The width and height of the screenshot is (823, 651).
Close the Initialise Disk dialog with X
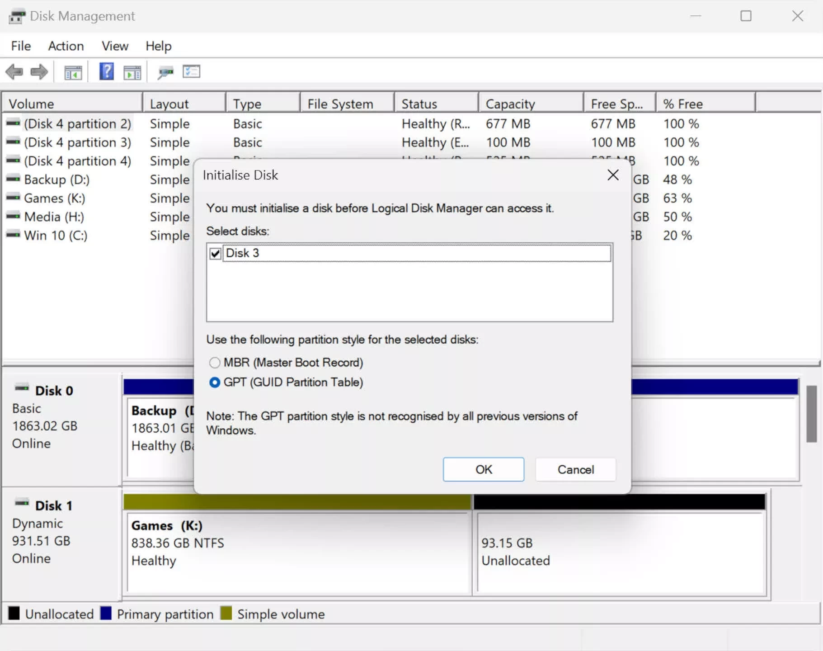tap(613, 175)
